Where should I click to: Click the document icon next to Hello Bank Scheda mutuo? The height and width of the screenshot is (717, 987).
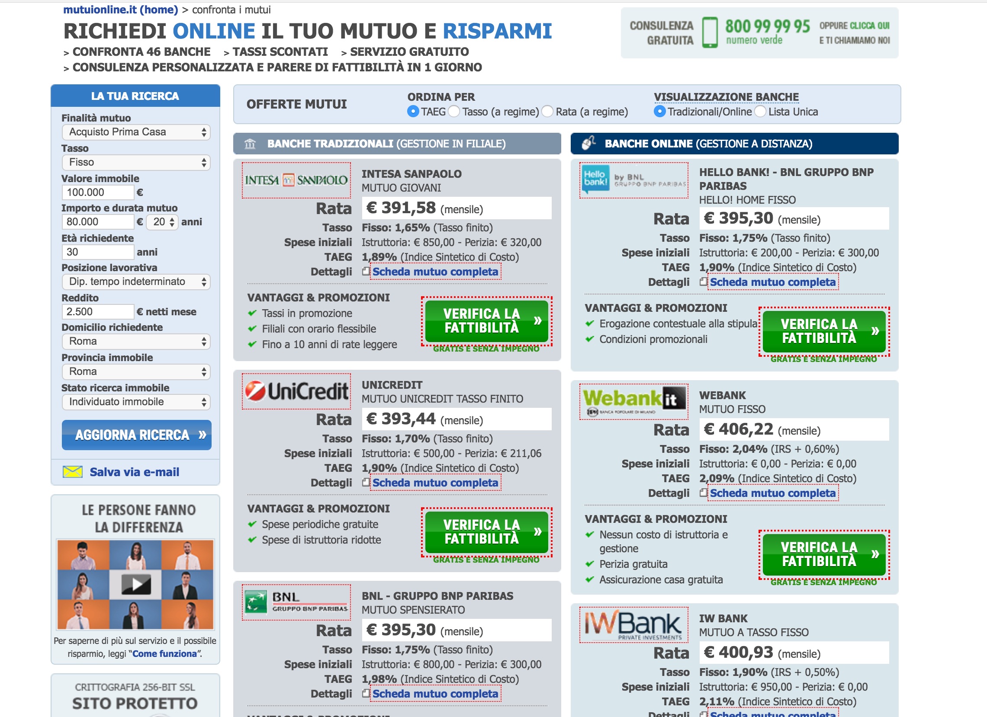[703, 282]
